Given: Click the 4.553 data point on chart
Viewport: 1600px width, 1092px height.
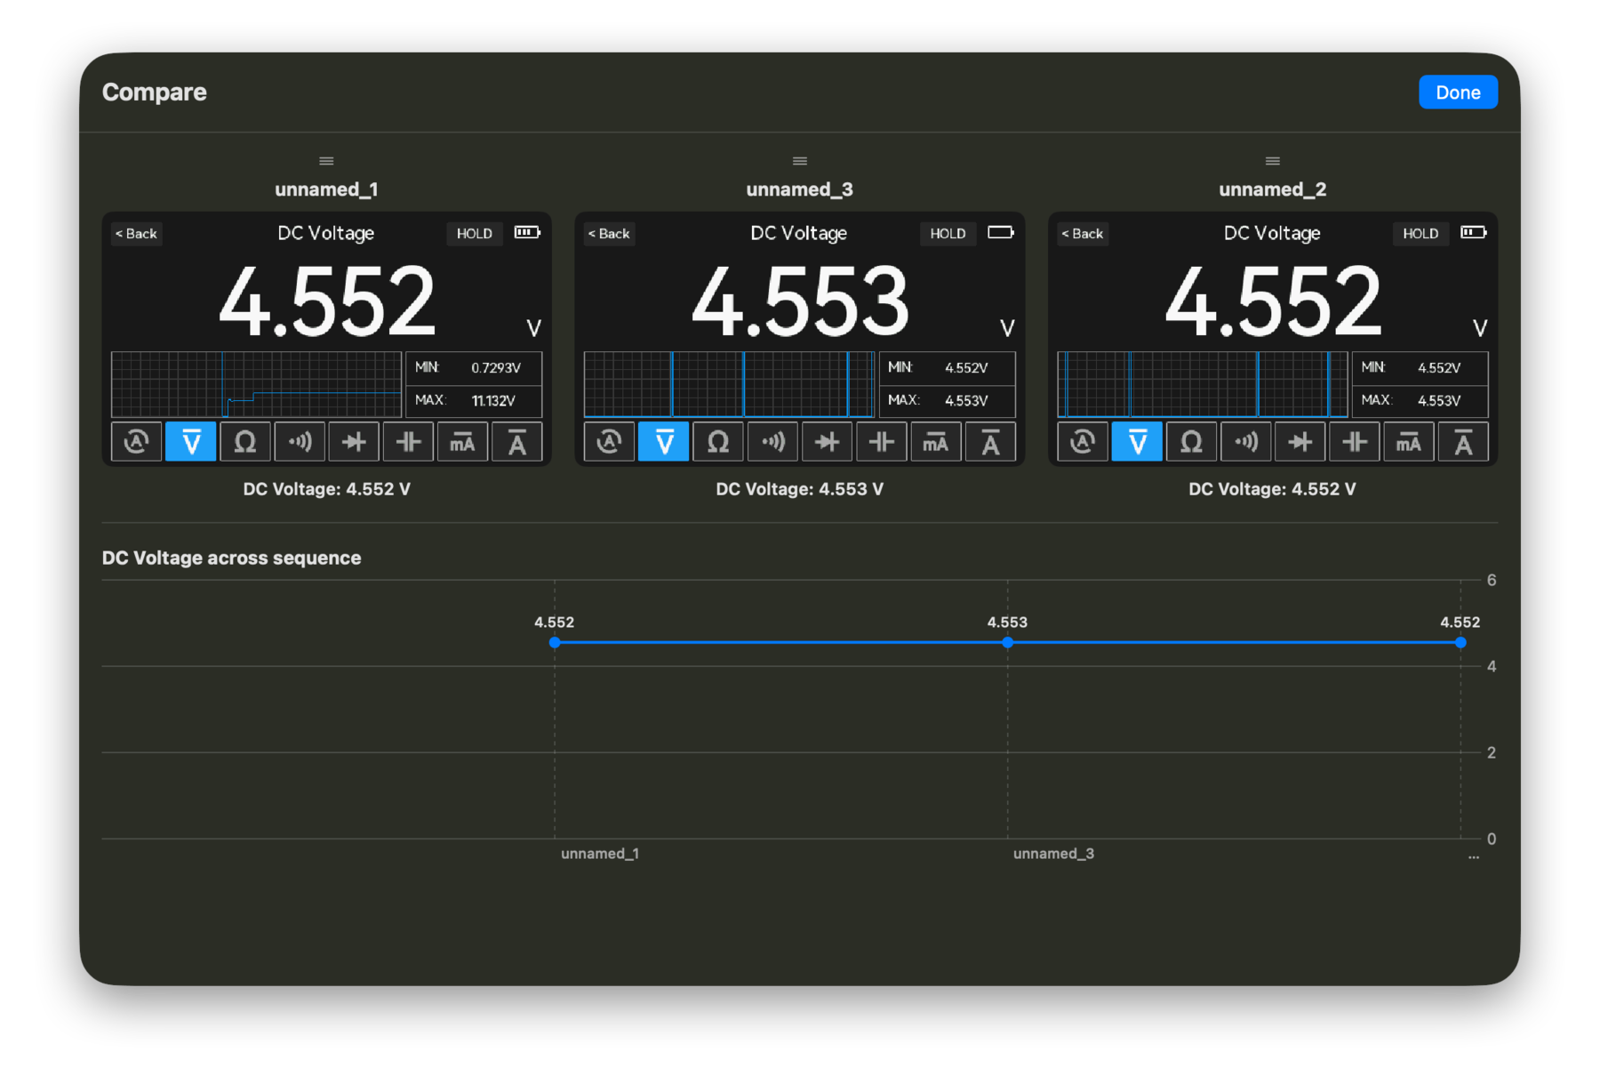Looking at the screenshot, I should click(x=1007, y=642).
